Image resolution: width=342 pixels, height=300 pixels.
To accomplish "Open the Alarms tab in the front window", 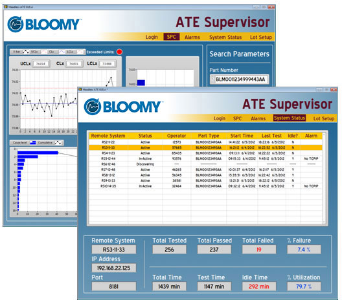I will point(258,118).
